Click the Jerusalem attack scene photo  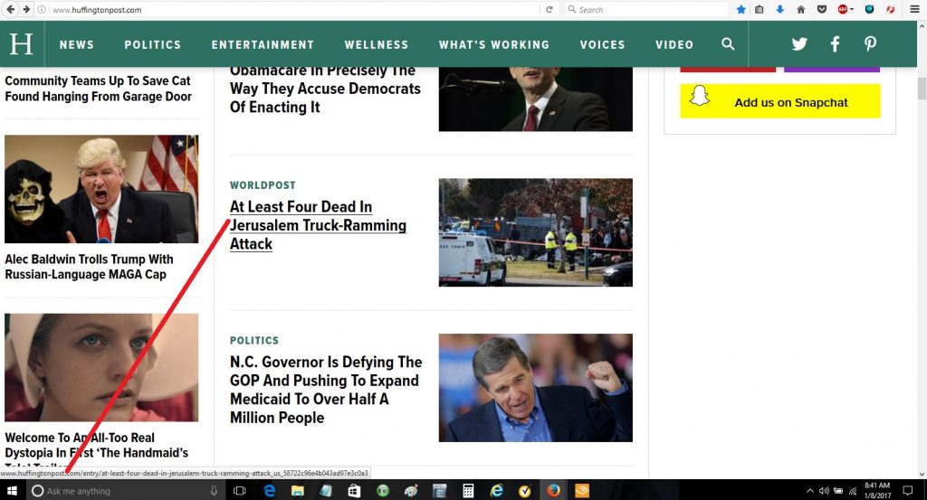click(536, 232)
